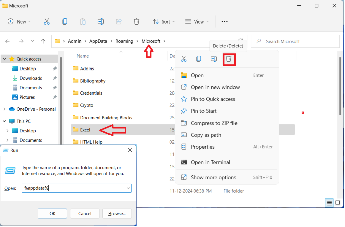The height and width of the screenshot is (227, 345).
Task: Choose Properties in the context menu
Action: point(227,147)
